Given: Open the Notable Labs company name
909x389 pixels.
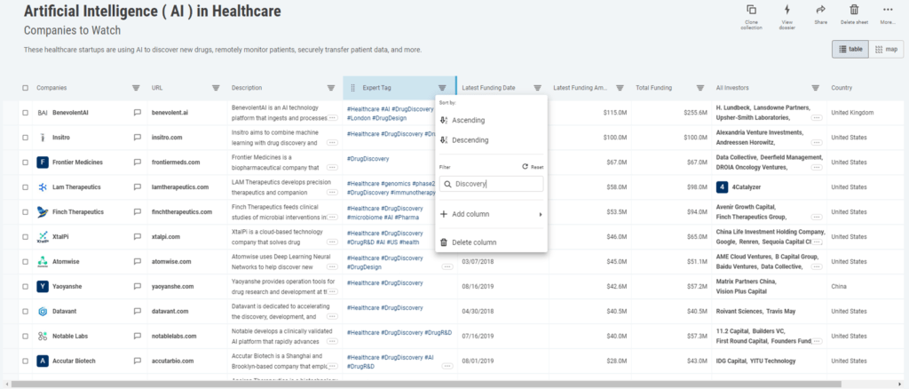Looking at the screenshot, I should pos(70,337).
